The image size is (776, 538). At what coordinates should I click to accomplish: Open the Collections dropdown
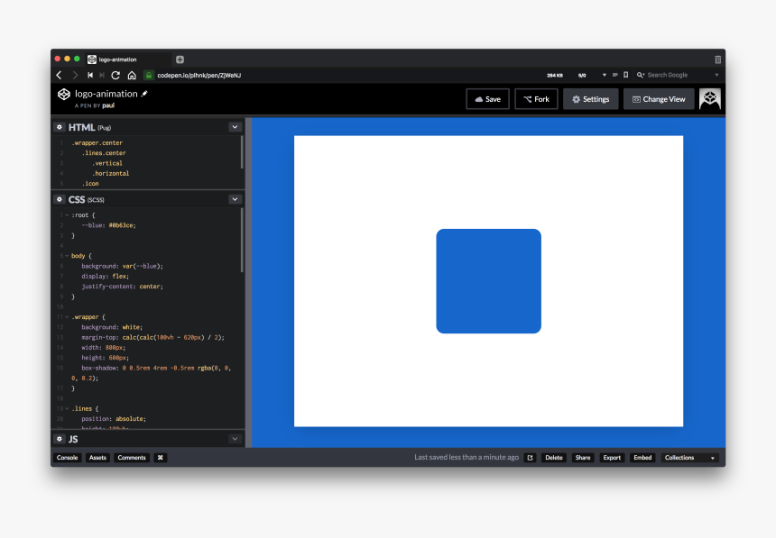(x=691, y=458)
